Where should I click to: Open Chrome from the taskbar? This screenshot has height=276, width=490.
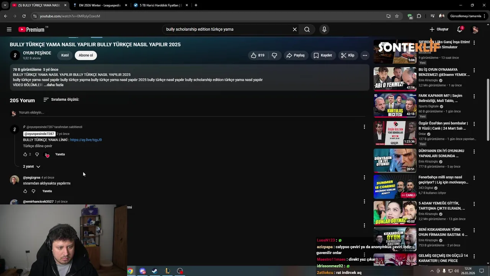click(130, 271)
